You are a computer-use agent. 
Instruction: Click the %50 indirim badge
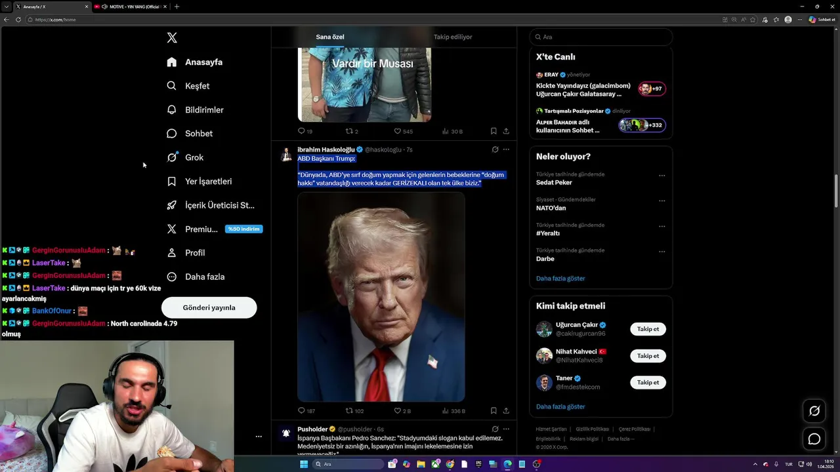pyautogui.click(x=243, y=229)
